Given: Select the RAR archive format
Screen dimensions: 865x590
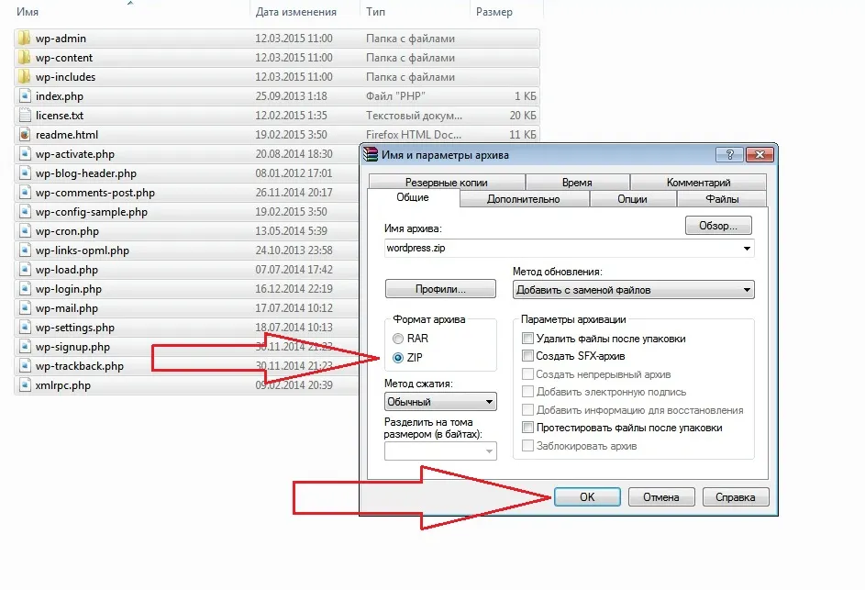Looking at the screenshot, I should [x=398, y=339].
